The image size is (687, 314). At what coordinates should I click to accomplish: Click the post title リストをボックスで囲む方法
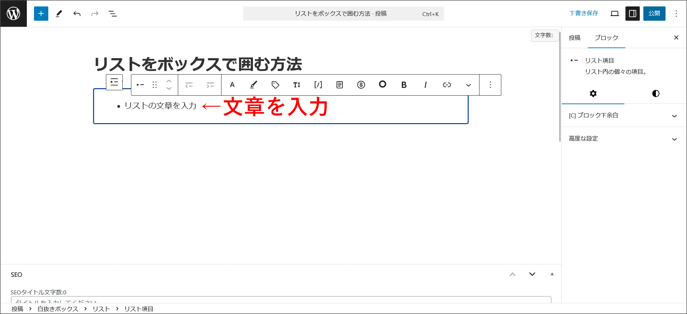[198, 64]
